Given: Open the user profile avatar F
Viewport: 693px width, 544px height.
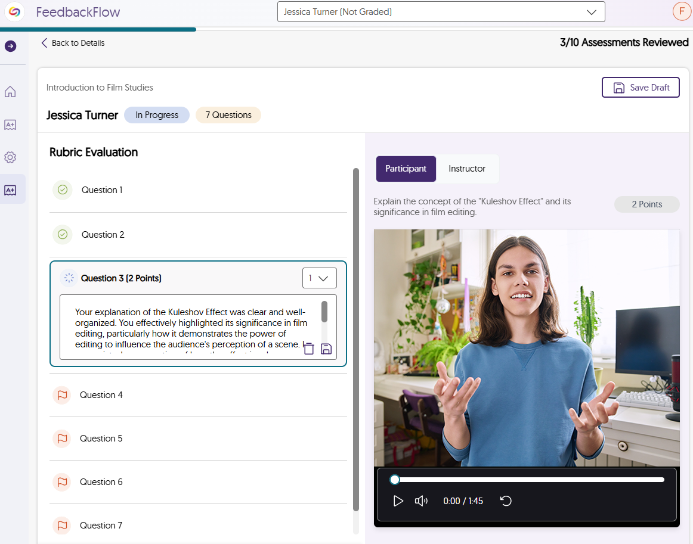Looking at the screenshot, I should (681, 11).
